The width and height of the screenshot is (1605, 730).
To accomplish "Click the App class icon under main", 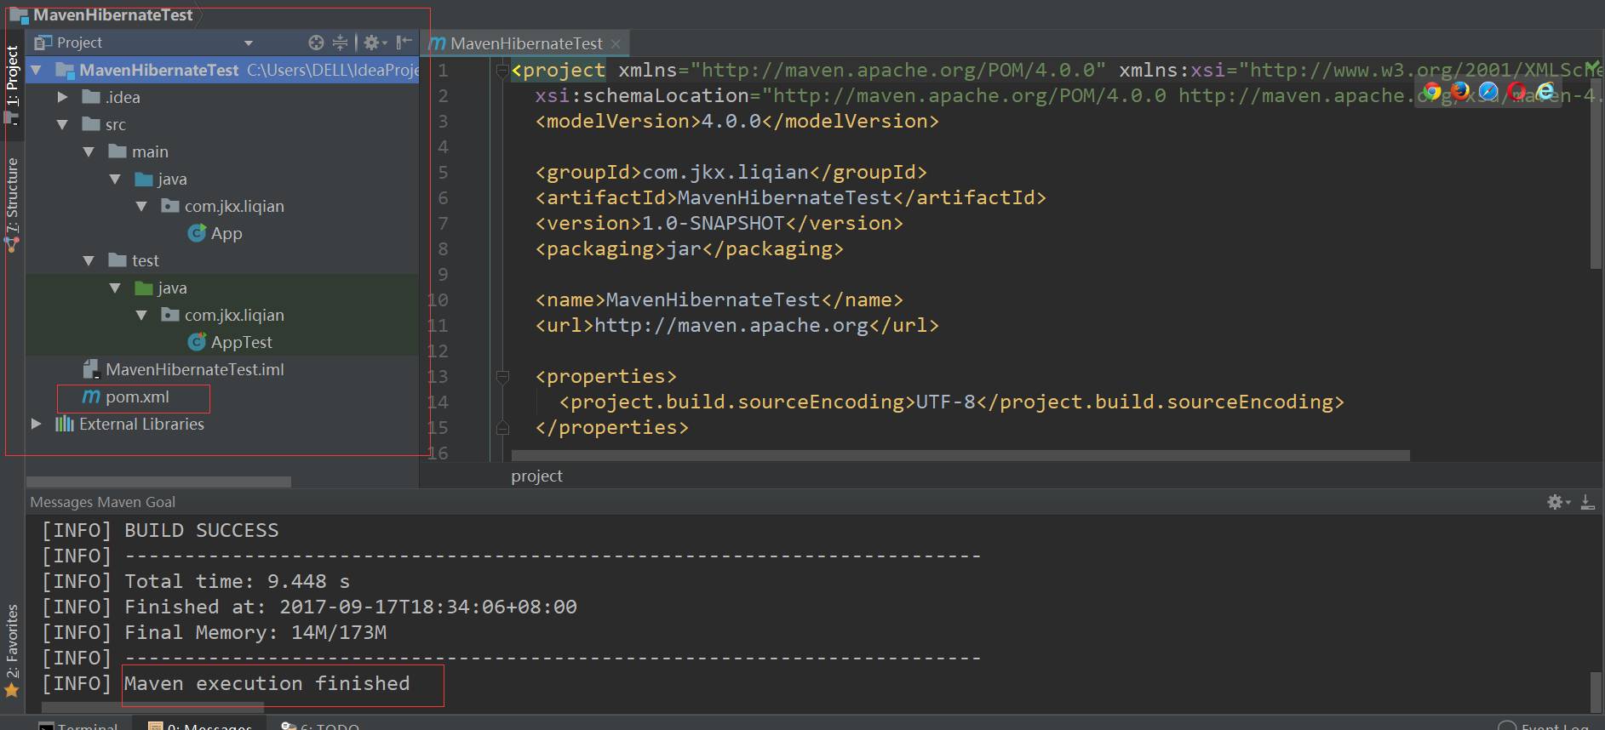I will point(197,233).
